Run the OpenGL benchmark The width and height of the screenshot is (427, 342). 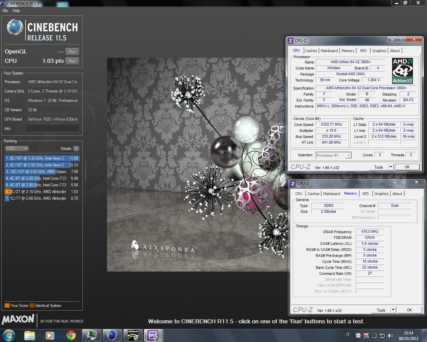click(72, 52)
